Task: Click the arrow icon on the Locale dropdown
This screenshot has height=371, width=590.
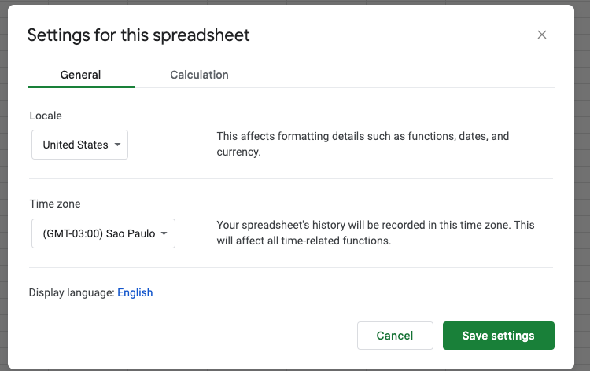Action: tap(117, 145)
